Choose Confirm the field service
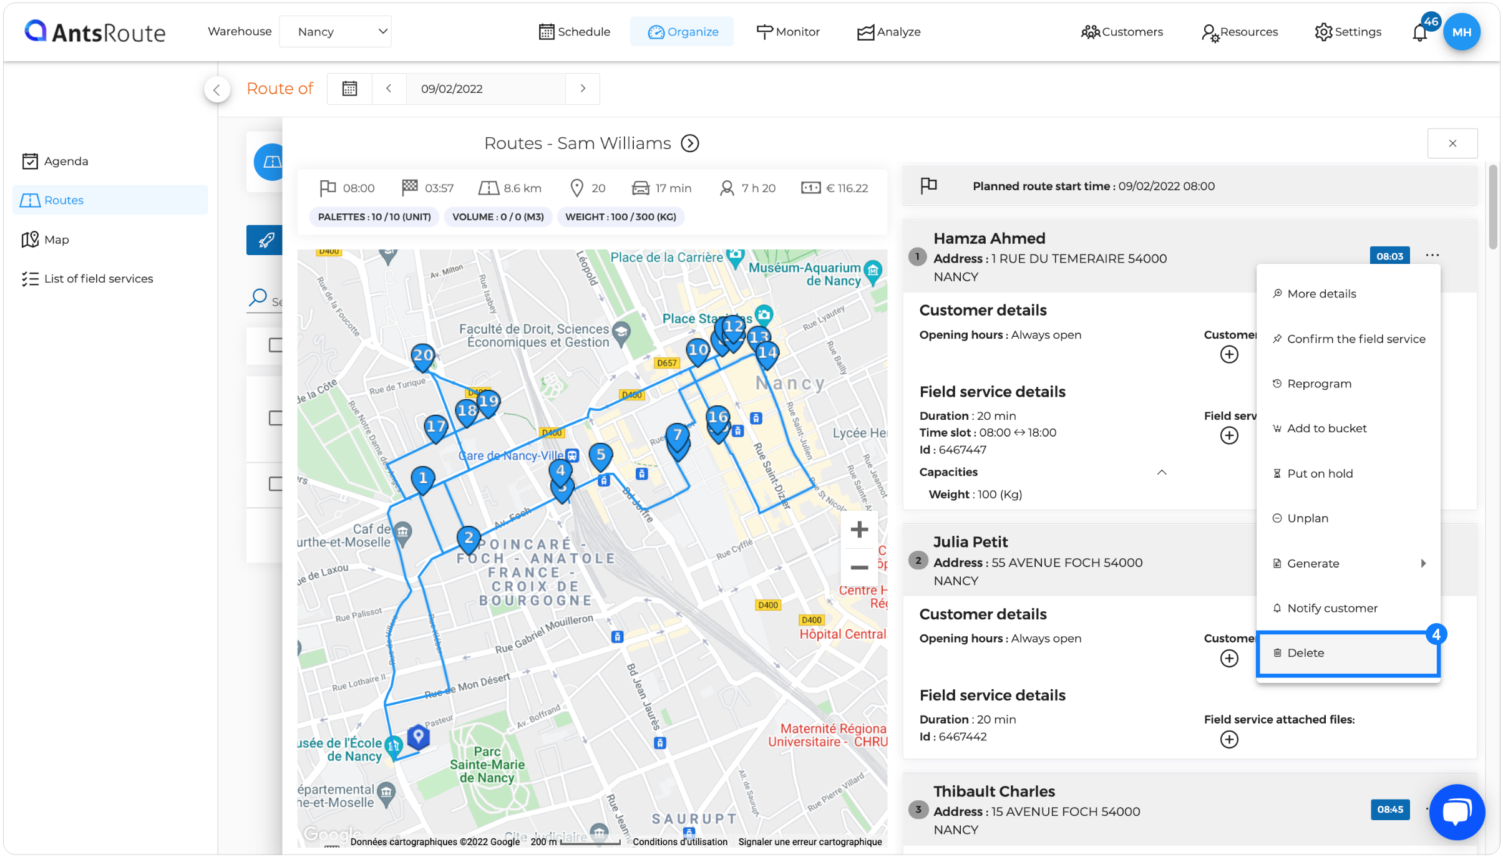The image size is (1503, 857). pyautogui.click(x=1348, y=339)
